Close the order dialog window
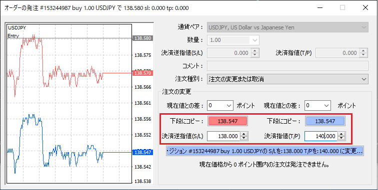This screenshot has height=190, width=378. [365, 7]
